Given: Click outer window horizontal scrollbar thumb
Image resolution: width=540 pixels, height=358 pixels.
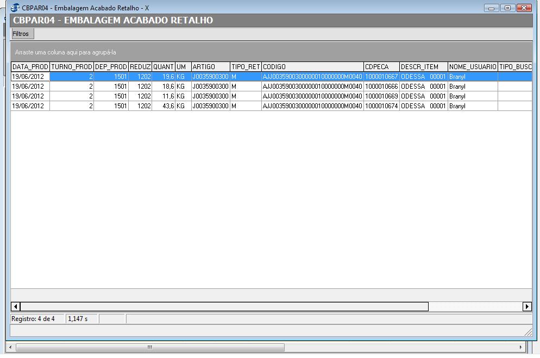Looking at the screenshot, I should 150,347.
